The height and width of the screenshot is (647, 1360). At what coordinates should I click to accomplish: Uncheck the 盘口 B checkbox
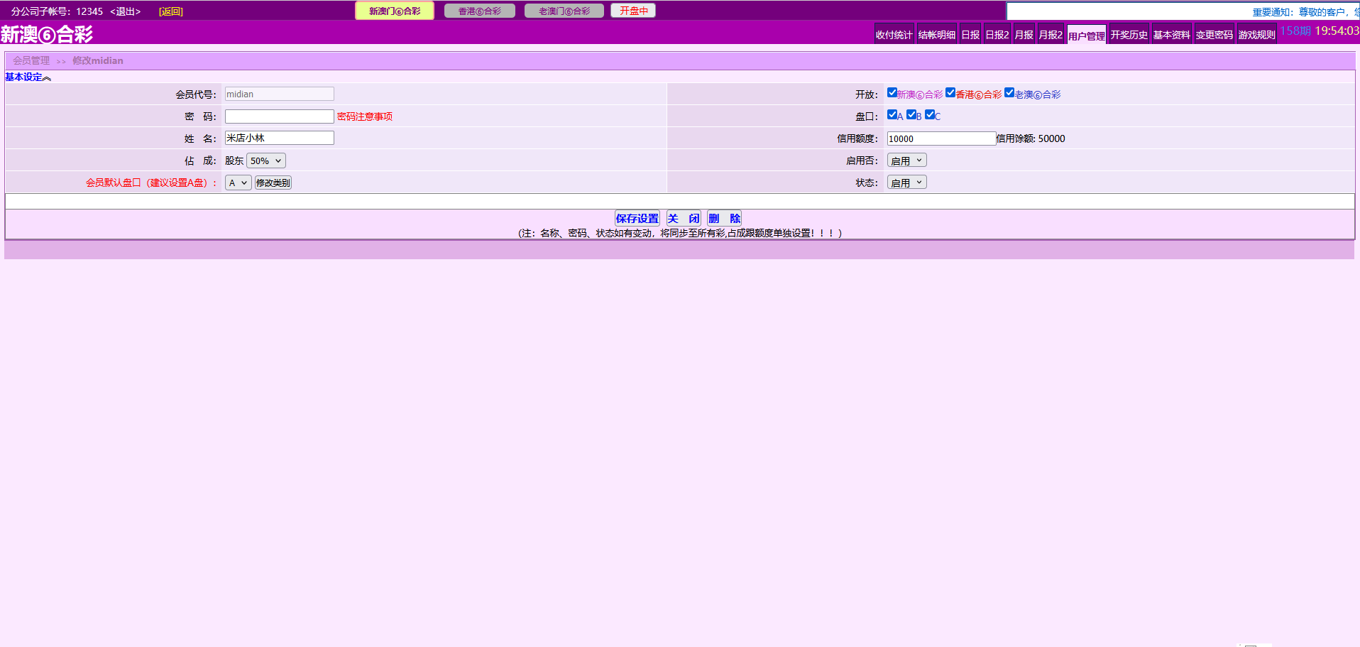(x=911, y=114)
